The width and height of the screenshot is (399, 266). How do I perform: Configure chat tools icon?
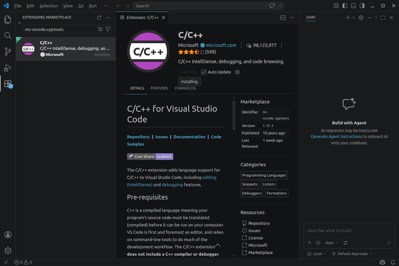pyautogui.click(x=346, y=243)
